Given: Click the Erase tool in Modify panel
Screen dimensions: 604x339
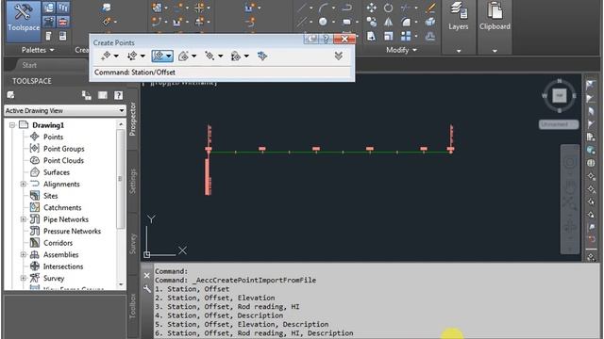Looking at the screenshot, I should click(x=430, y=8).
